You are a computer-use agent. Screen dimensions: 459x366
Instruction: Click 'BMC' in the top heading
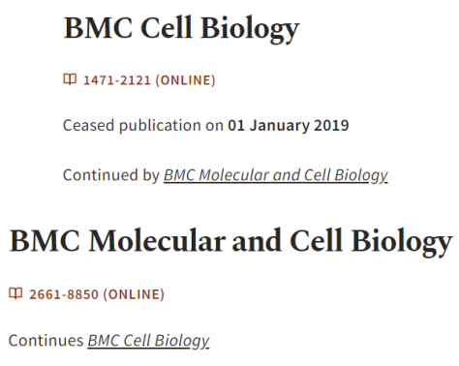(99, 28)
